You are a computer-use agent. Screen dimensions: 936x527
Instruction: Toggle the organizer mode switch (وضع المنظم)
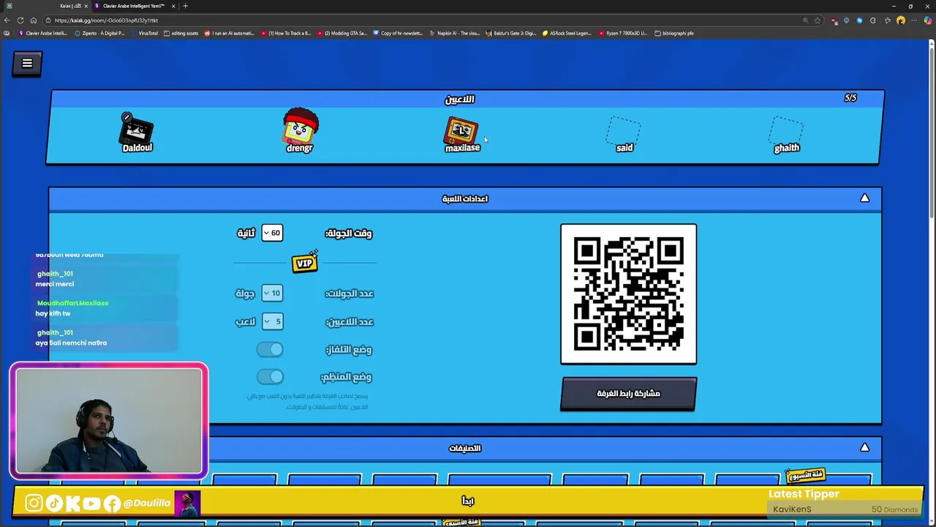[270, 377]
